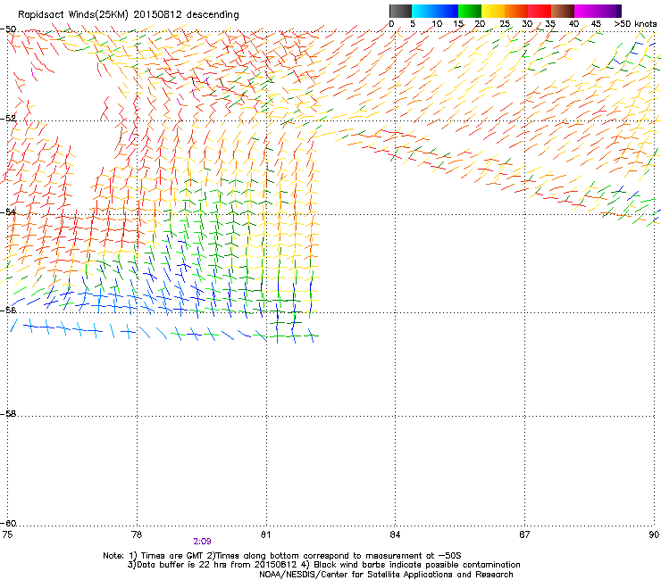Click the orange 25-30 knots legend color
Image resolution: width=661 pixels, height=580 pixels.
click(516, 11)
